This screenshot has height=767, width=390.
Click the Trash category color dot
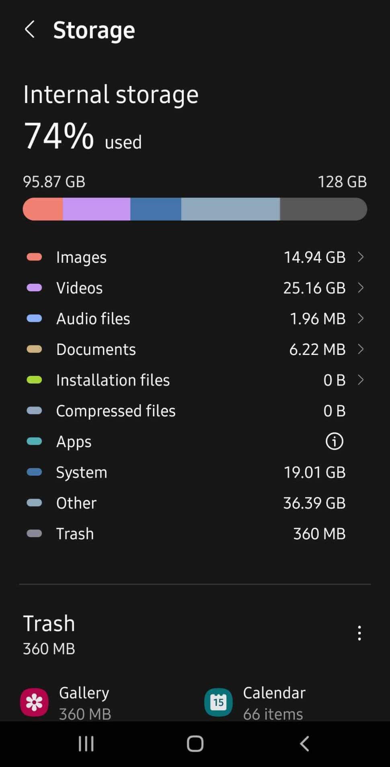[35, 533]
